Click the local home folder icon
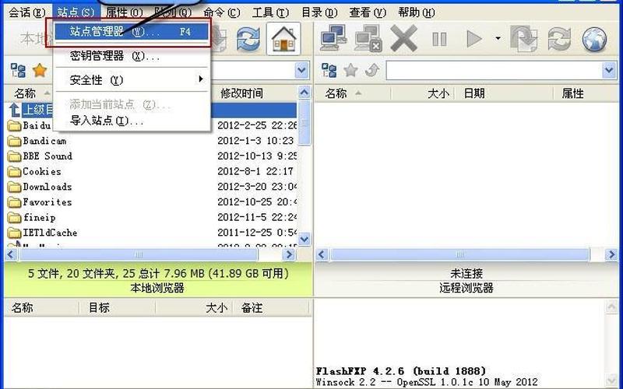 283,39
